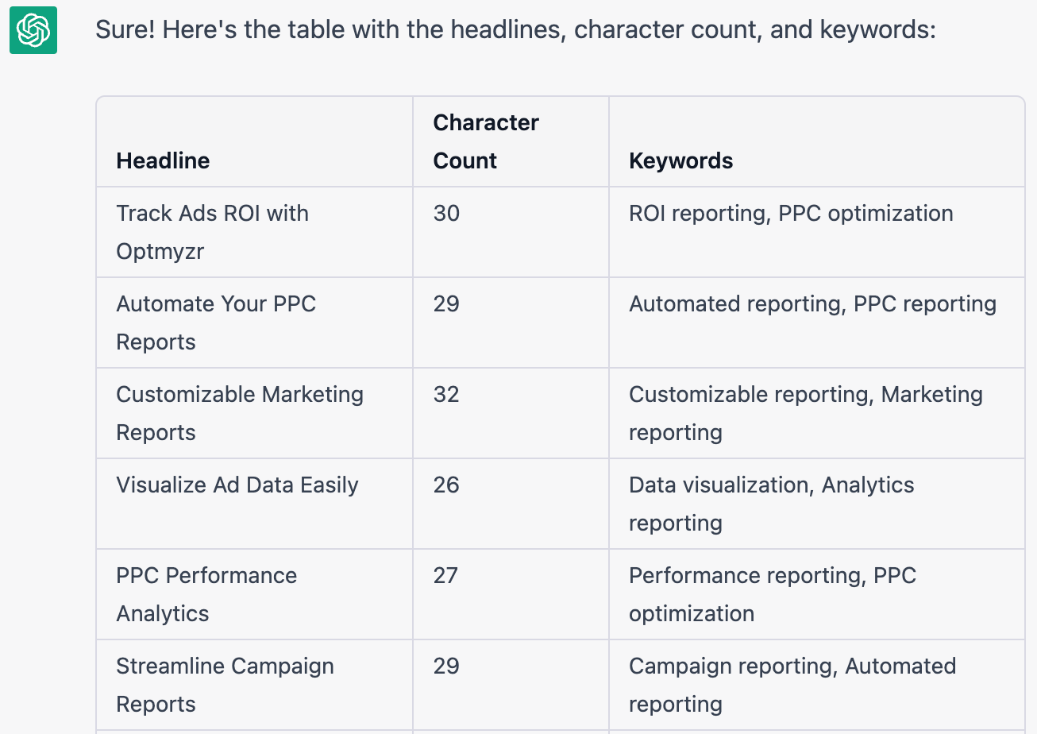Click the character count value 32
Image resolution: width=1037 pixels, height=734 pixels.
446,394
